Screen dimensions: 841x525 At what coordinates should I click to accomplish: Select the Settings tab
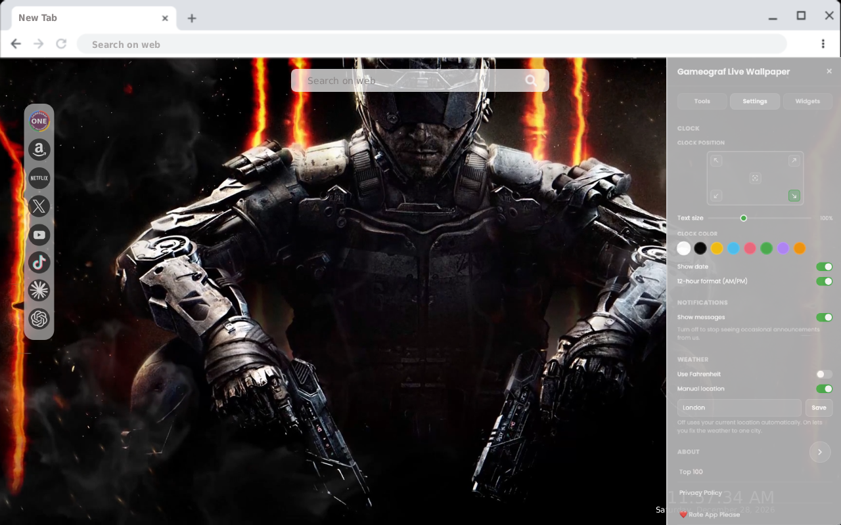point(755,101)
